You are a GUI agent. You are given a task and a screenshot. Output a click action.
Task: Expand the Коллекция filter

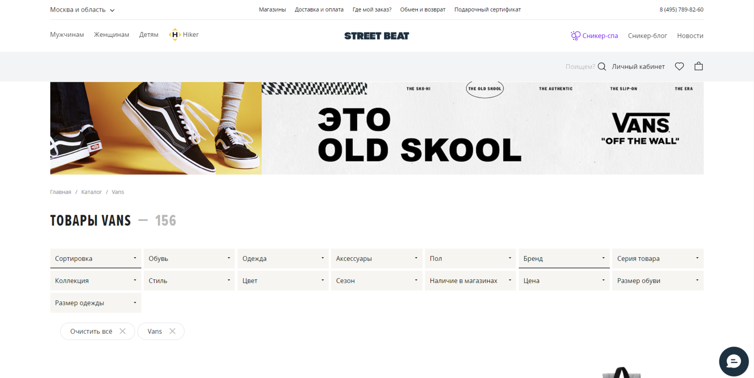[x=96, y=281]
